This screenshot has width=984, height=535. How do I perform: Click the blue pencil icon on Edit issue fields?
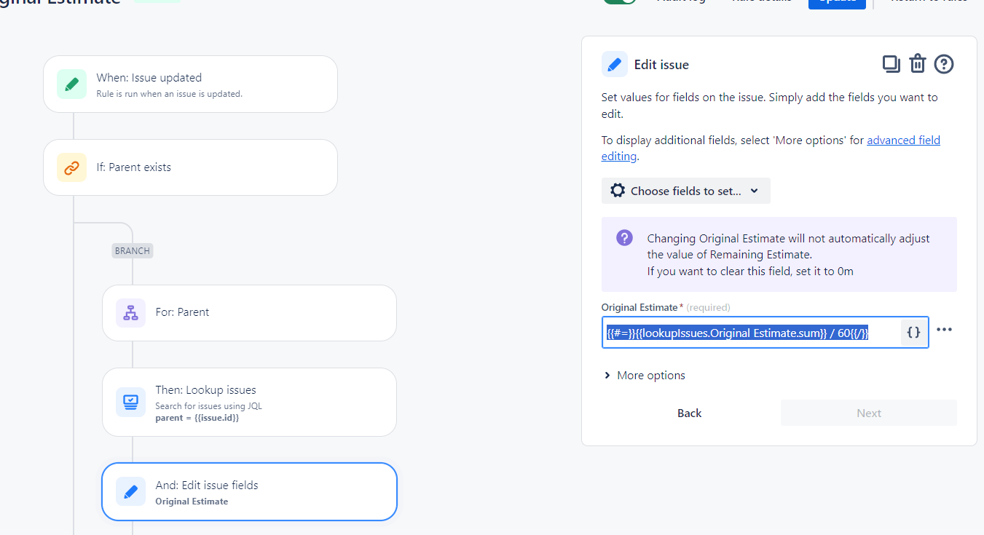pos(130,492)
